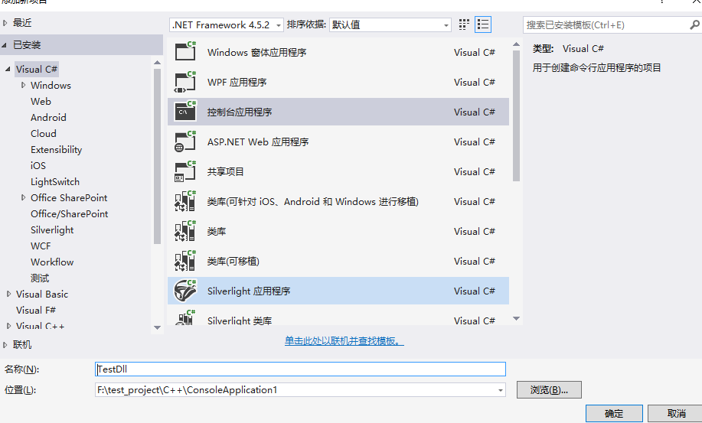Select the Silverlight tree category
The width and height of the screenshot is (702, 423).
[52, 230]
